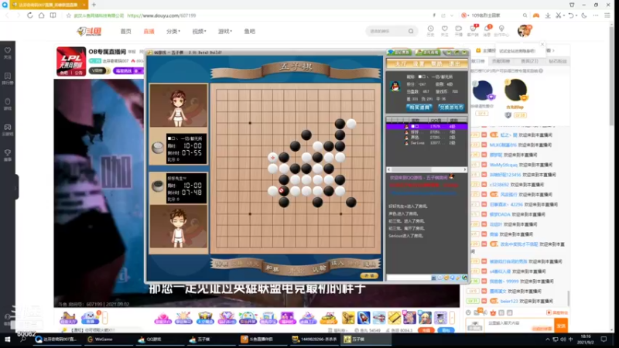Open browser downloads icon

[x=548, y=15]
